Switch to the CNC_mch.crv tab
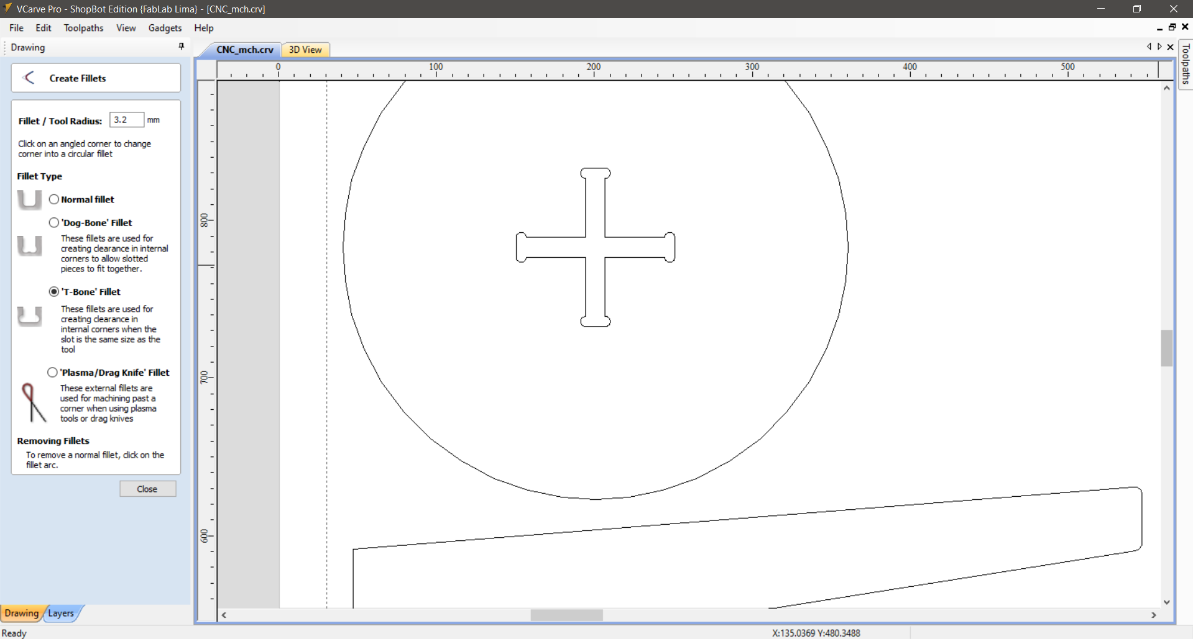The height and width of the screenshot is (639, 1193). pyautogui.click(x=244, y=50)
